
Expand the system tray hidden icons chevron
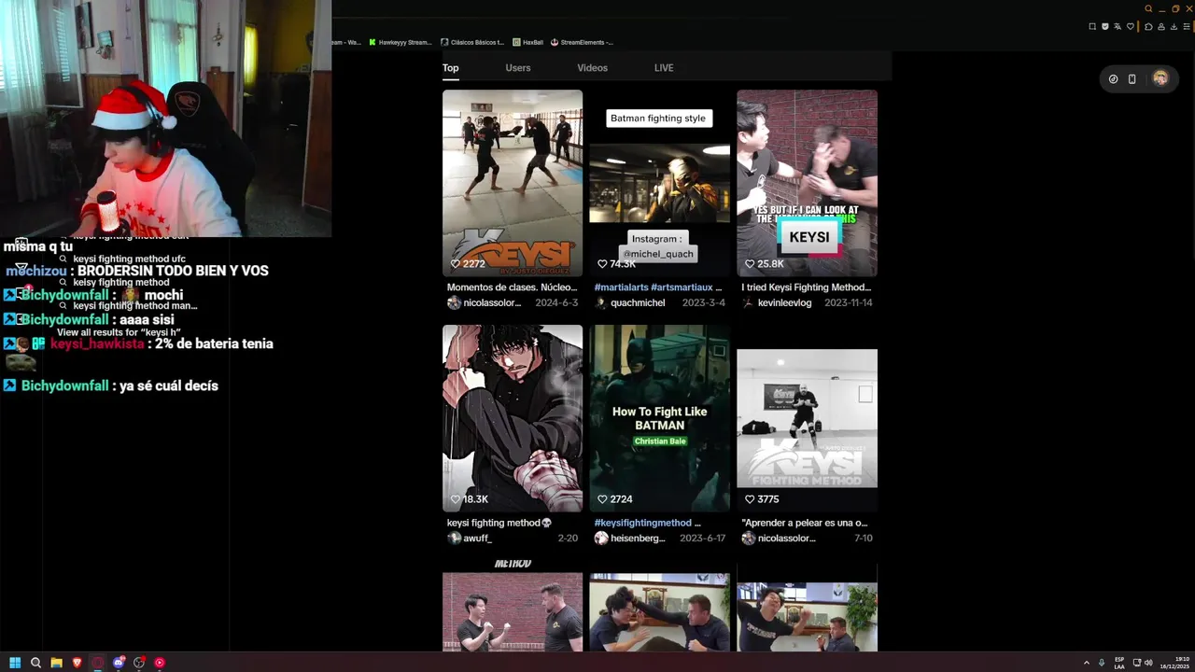pos(1086,663)
